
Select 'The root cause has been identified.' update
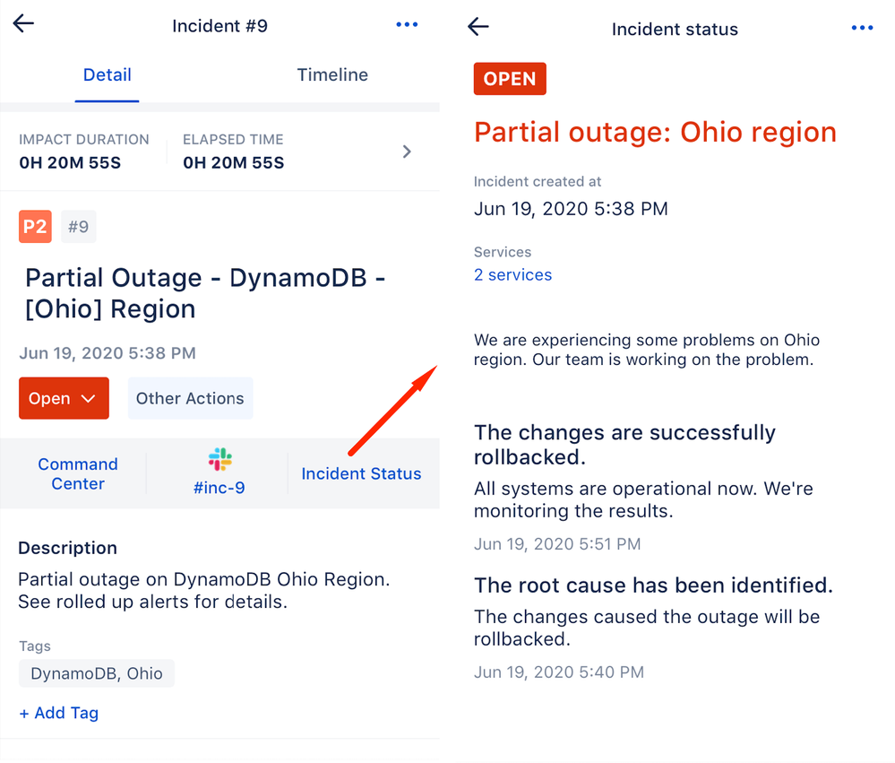tap(653, 585)
